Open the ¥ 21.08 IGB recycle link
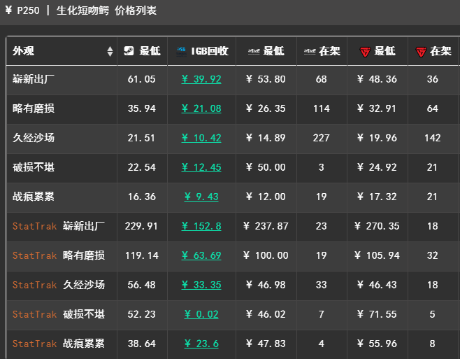Screen dimensions: 460x359 (x=201, y=108)
